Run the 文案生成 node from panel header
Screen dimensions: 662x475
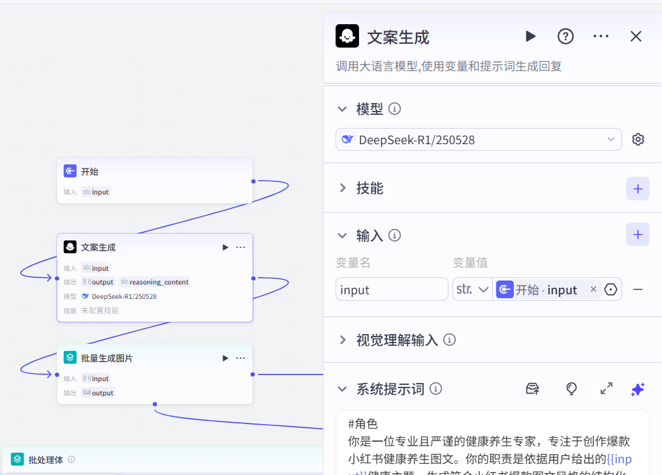531,37
